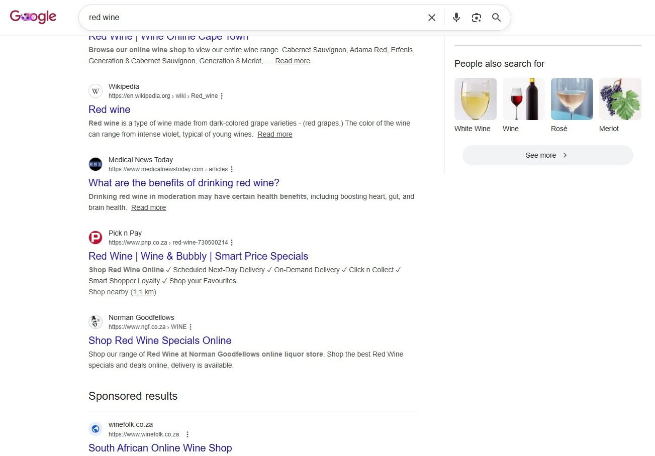This screenshot has height=456, width=655.
Task: Click the Sponsored results heading
Action: click(x=133, y=396)
